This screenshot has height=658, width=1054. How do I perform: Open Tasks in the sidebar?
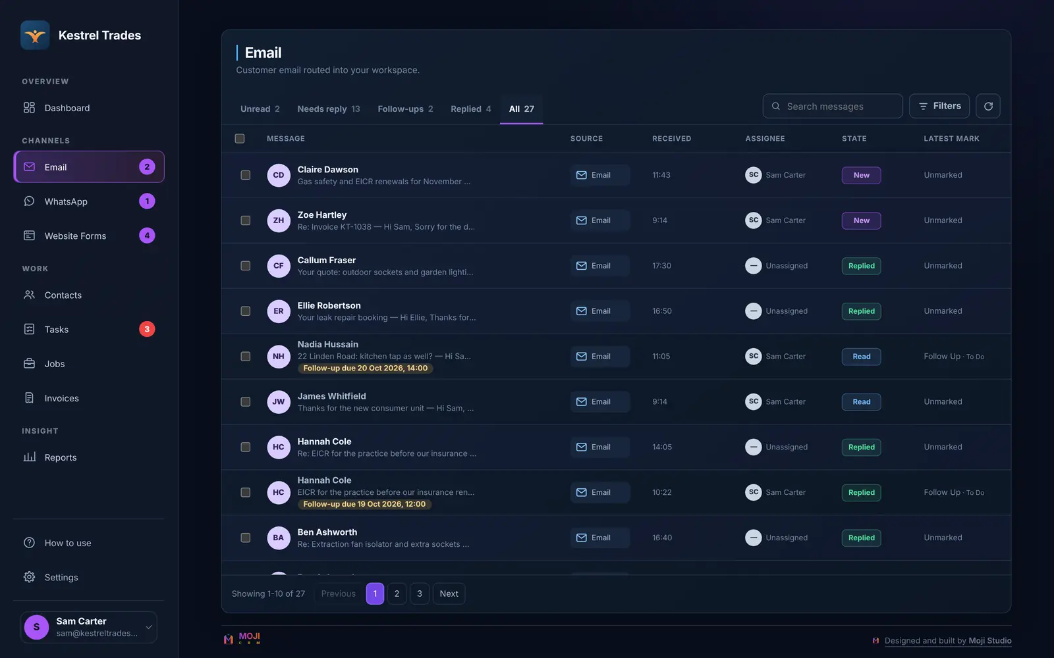pos(89,330)
